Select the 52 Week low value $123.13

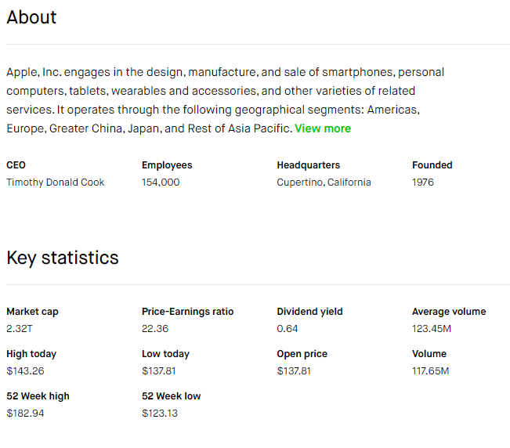[160, 414]
